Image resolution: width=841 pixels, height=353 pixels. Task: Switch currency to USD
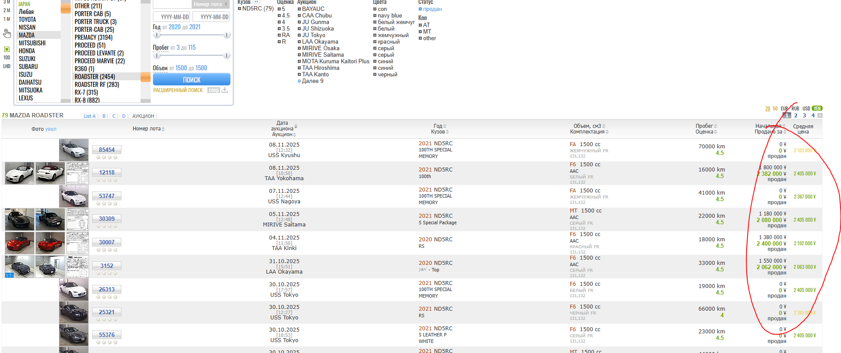coord(806,109)
